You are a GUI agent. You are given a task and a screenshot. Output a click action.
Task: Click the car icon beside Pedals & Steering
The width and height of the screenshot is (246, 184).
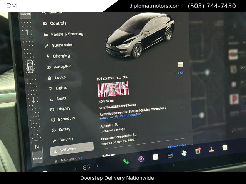[46, 34]
